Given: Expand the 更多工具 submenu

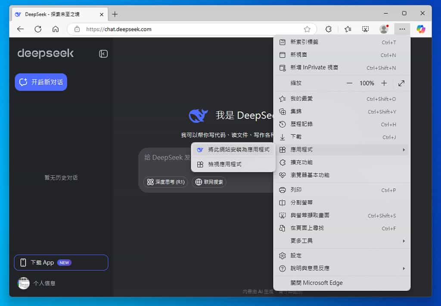Looking at the screenshot, I should coord(342,241).
